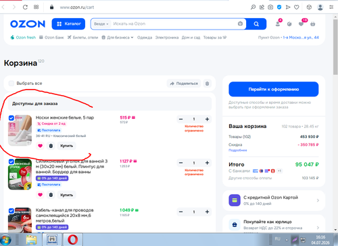
Task: Click Перейти к оформлению button
Action: click(x=274, y=89)
